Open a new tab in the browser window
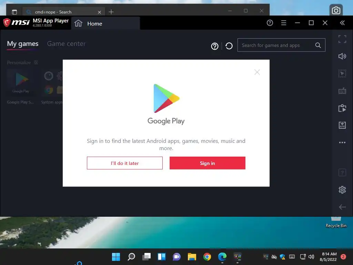 (x=111, y=12)
